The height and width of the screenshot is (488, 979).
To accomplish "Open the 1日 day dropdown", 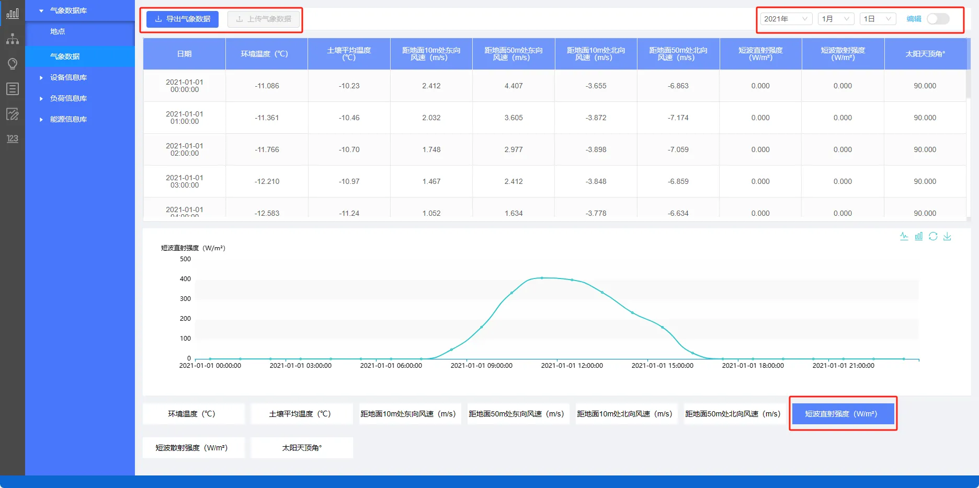I will point(878,19).
